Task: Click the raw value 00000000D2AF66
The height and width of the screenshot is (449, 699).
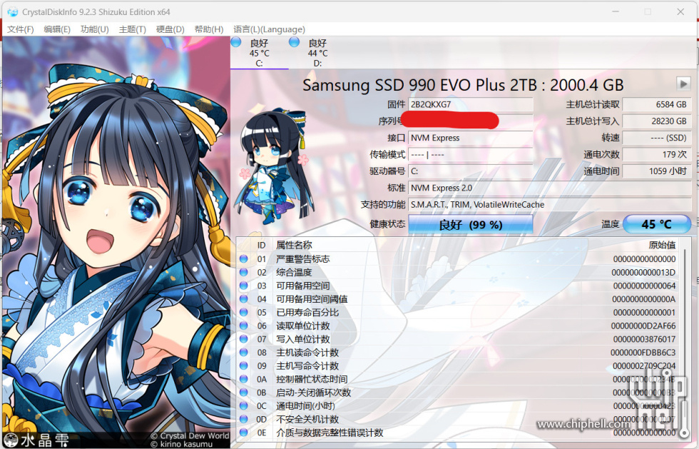Action: pos(643,326)
